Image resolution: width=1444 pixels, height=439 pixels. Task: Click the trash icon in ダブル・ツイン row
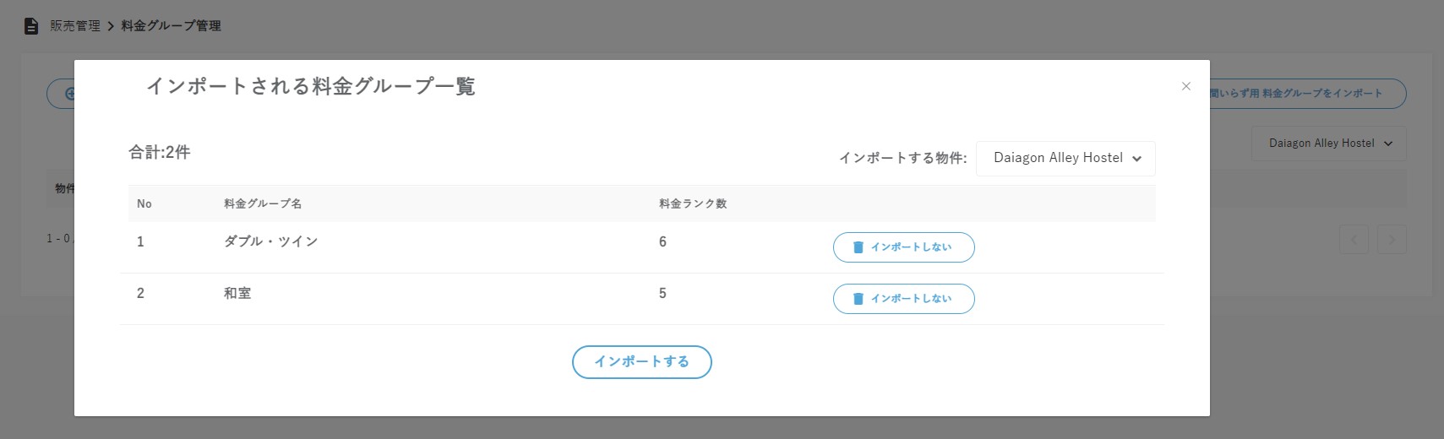[x=858, y=247]
